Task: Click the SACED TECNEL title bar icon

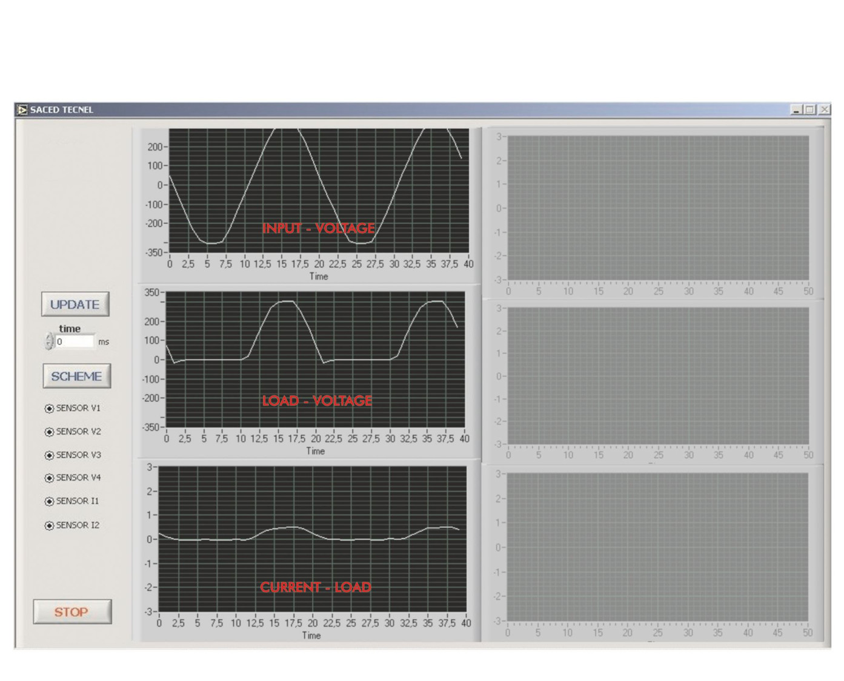Action: (x=22, y=110)
